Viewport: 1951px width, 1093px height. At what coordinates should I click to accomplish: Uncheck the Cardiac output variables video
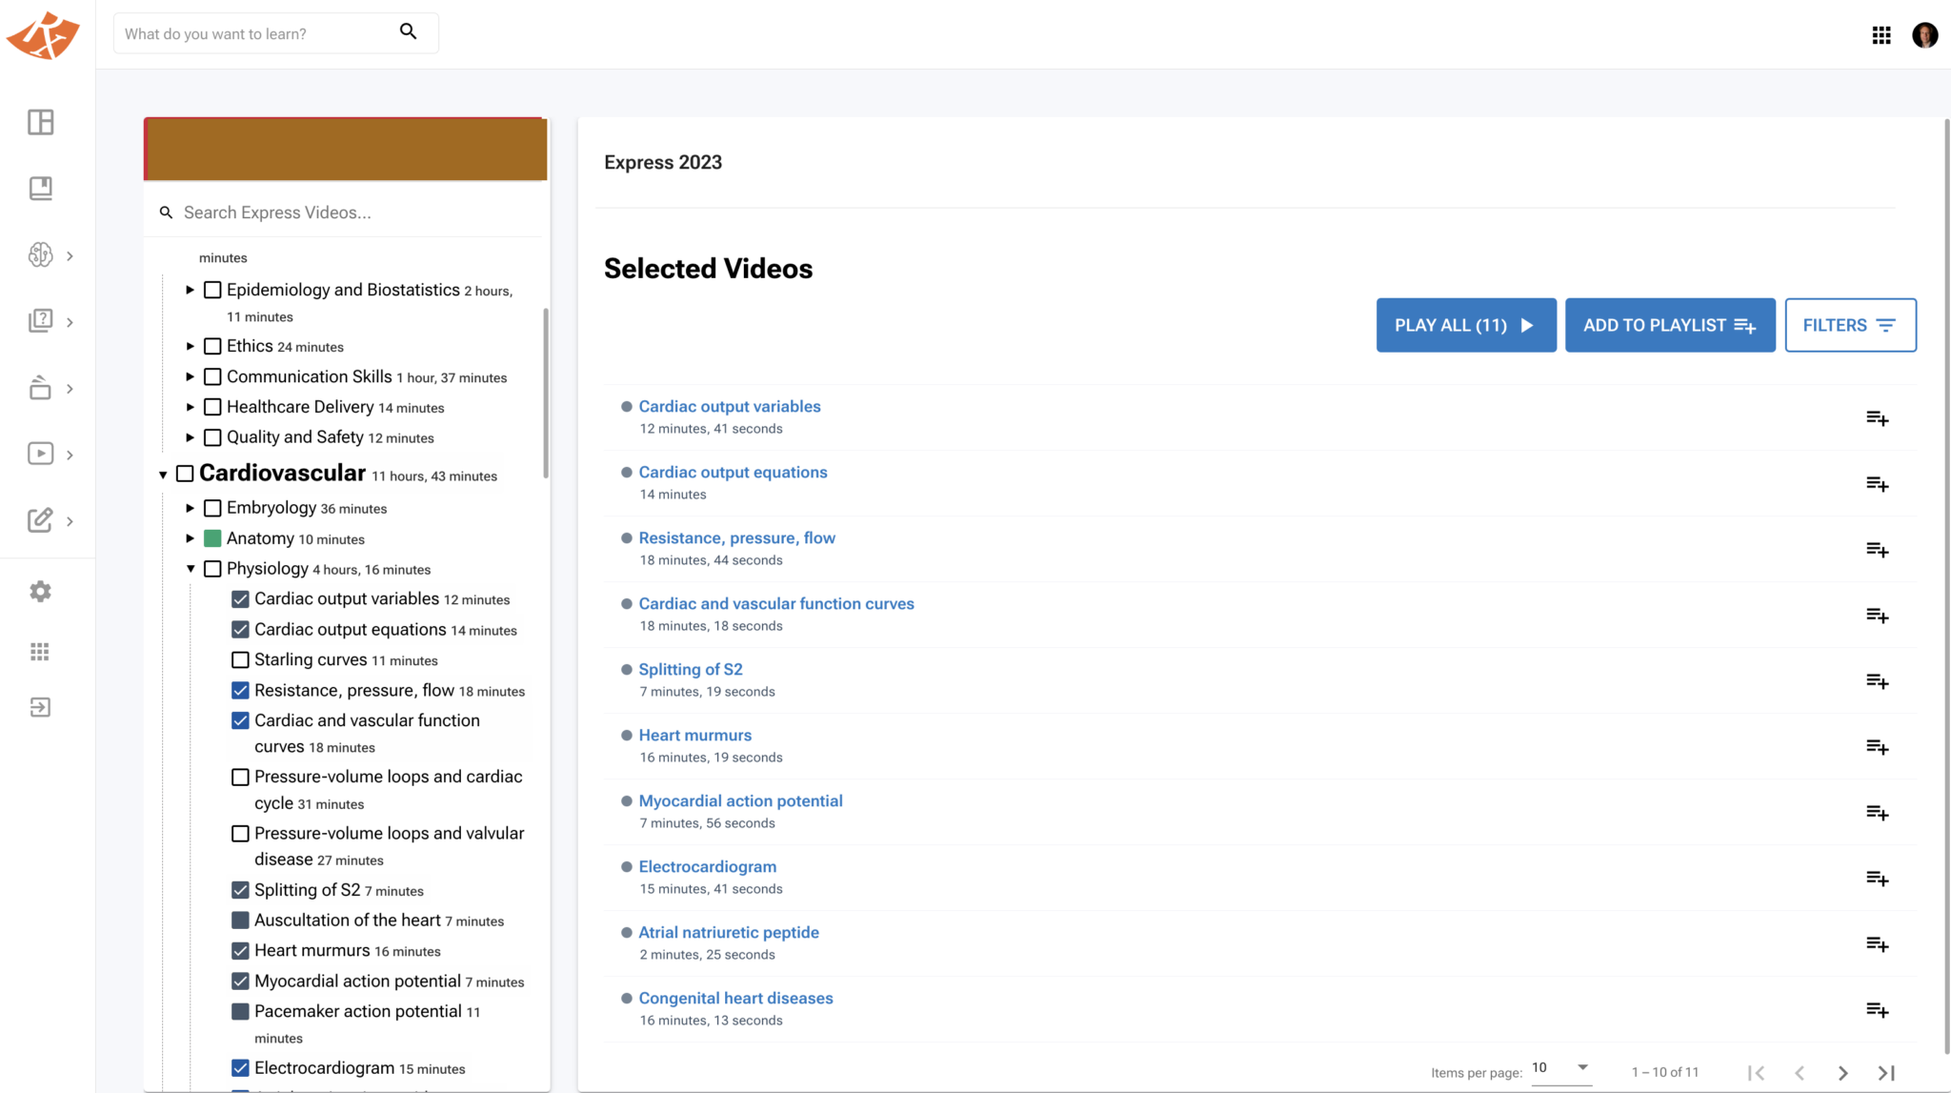(240, 599)
